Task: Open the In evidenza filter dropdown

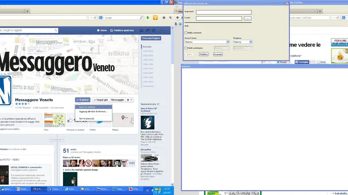Action: click(x=57, y=140)
